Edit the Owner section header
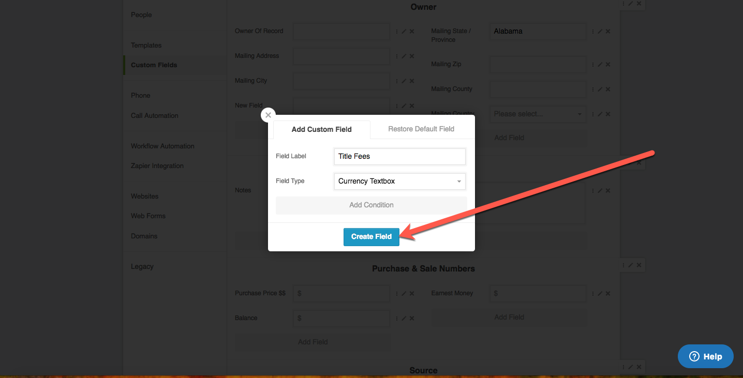The image size is (743, 378). click(x=631, y=4)
